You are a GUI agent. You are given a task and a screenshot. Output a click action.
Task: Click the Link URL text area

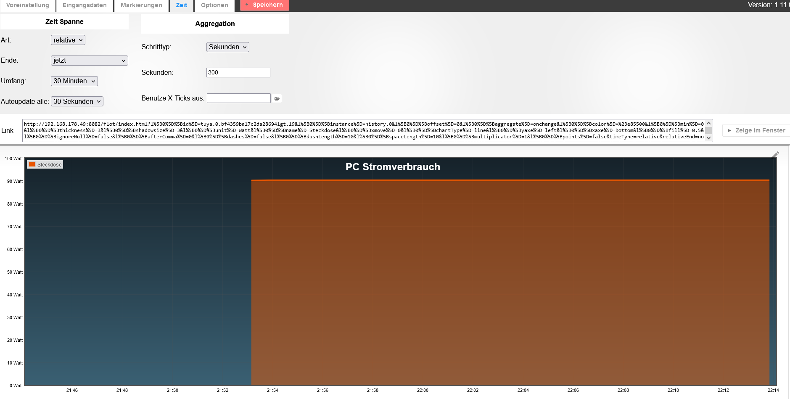364,130
